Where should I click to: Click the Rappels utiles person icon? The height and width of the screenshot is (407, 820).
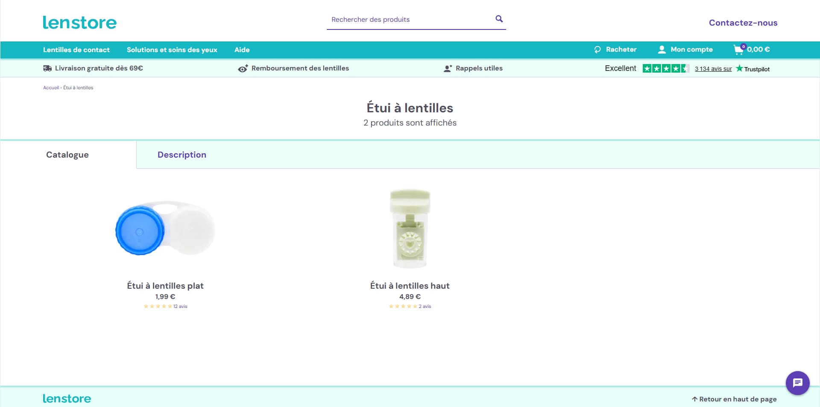(448, 68)
